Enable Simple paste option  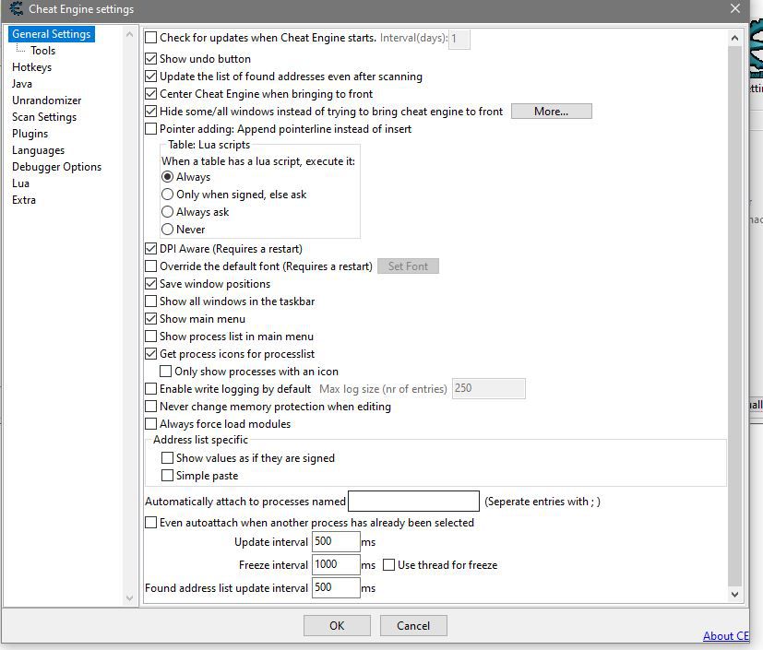[167, 476]
